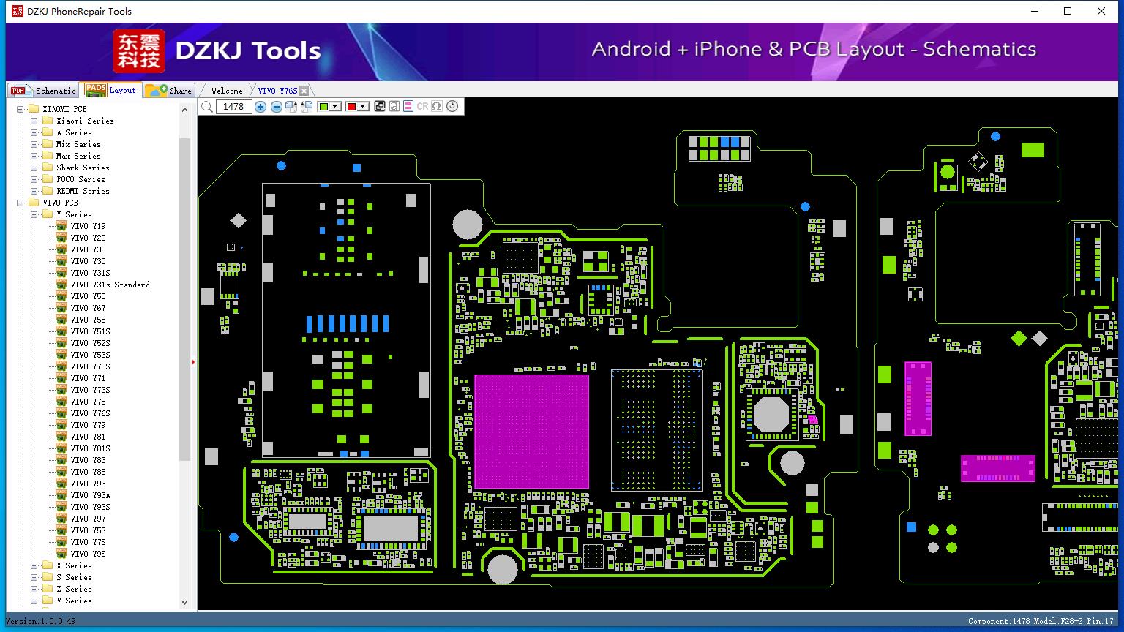Click the overlapping windows icon in the toolbar
Image resolution: width=1124 pixels, height=632 pixels.
click(380, 107)
